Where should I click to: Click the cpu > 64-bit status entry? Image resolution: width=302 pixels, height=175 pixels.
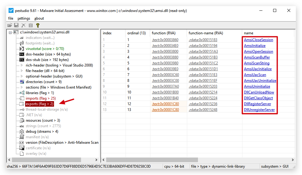[174, 166]
